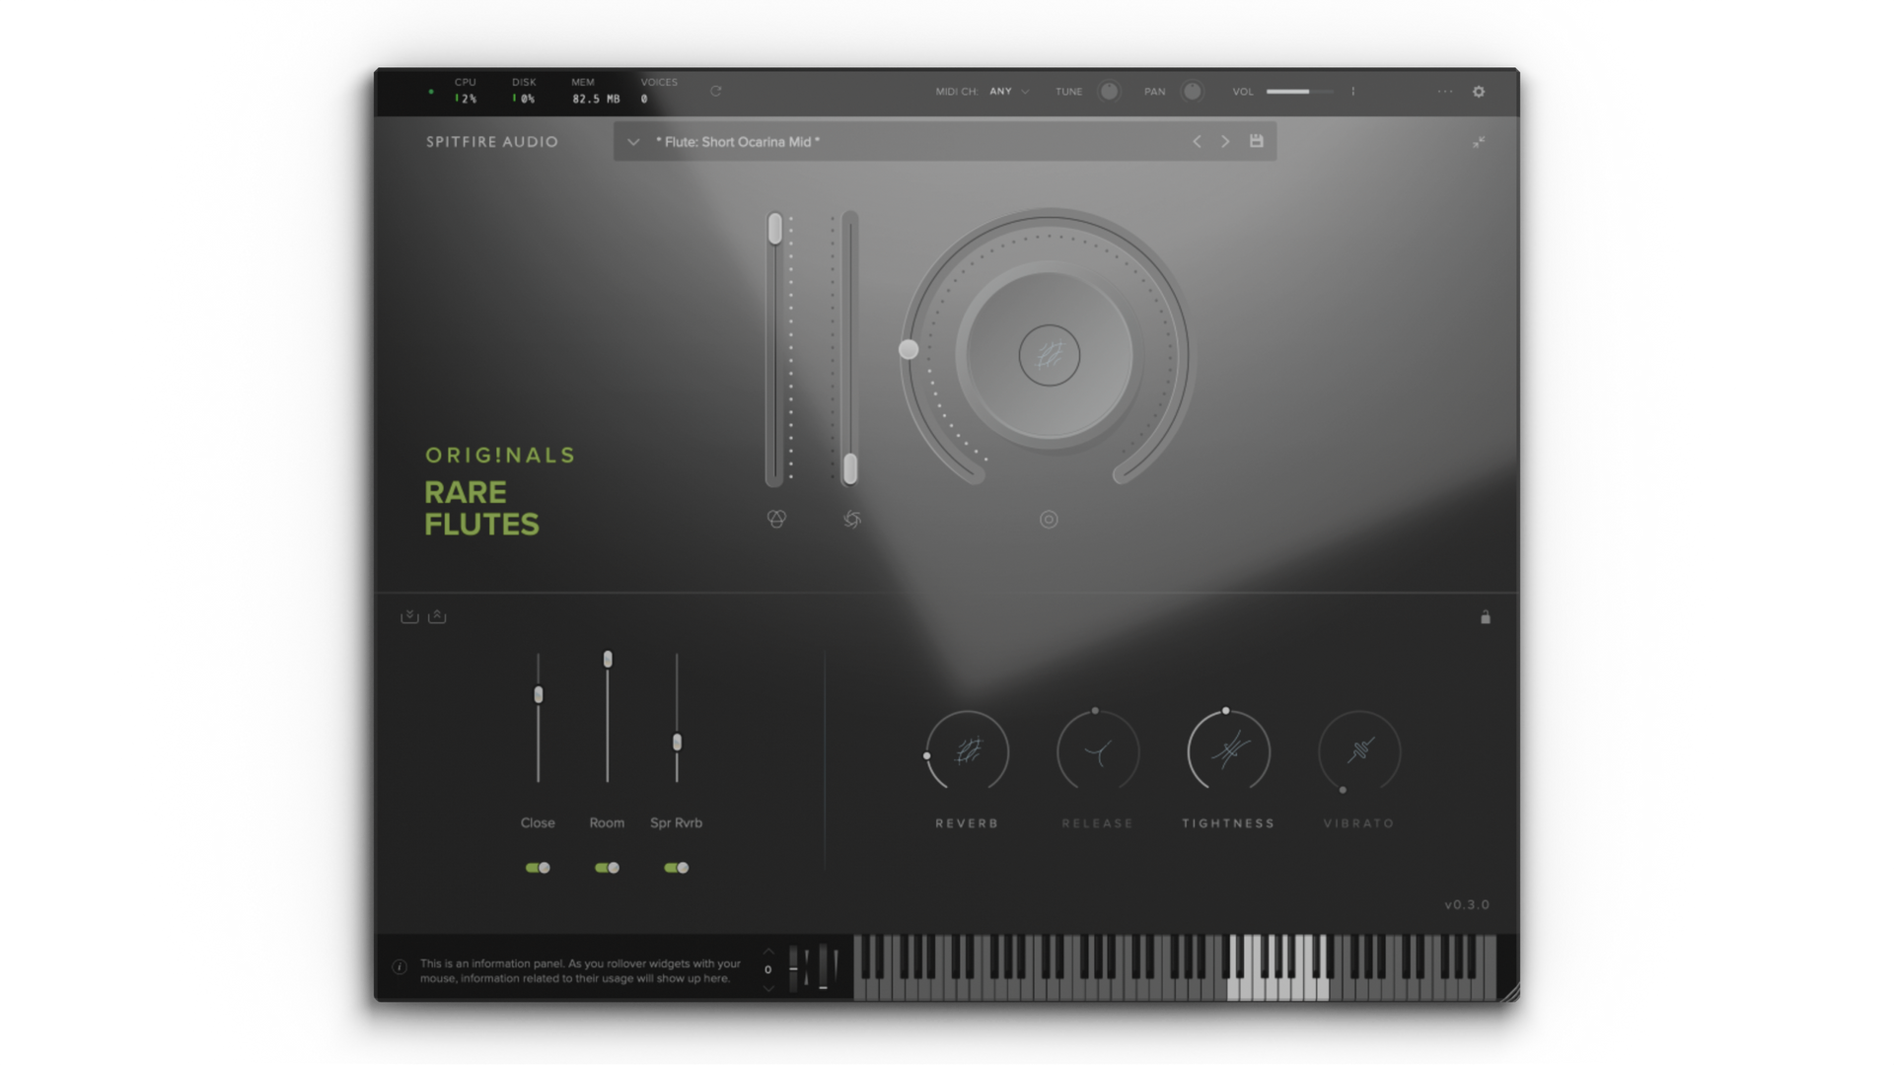Click the collapse view arrows icon
The height and width of the screenshot is (1065, 1894).
(x=1479, y=142)
